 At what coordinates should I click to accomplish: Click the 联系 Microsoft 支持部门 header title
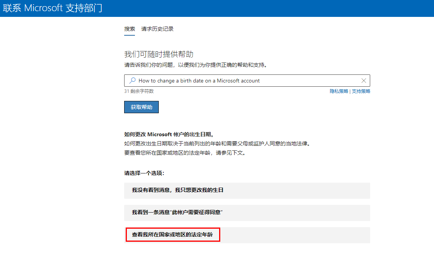tap(53, 8)
